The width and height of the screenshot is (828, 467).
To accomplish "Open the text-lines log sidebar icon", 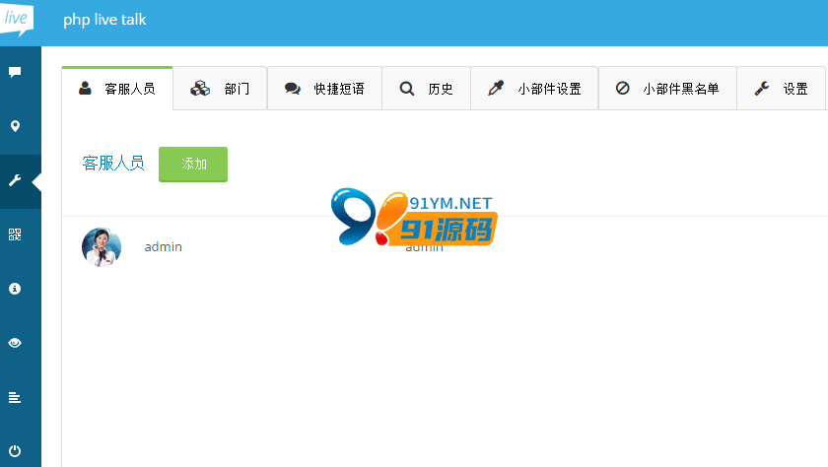I will point(15,397).
